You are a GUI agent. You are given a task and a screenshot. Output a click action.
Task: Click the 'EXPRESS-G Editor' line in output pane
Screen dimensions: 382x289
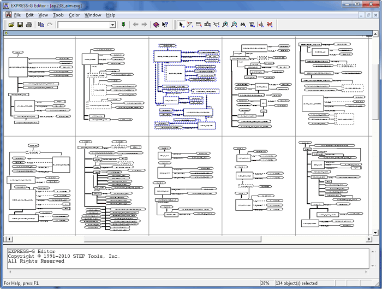[x=32, y=251]
